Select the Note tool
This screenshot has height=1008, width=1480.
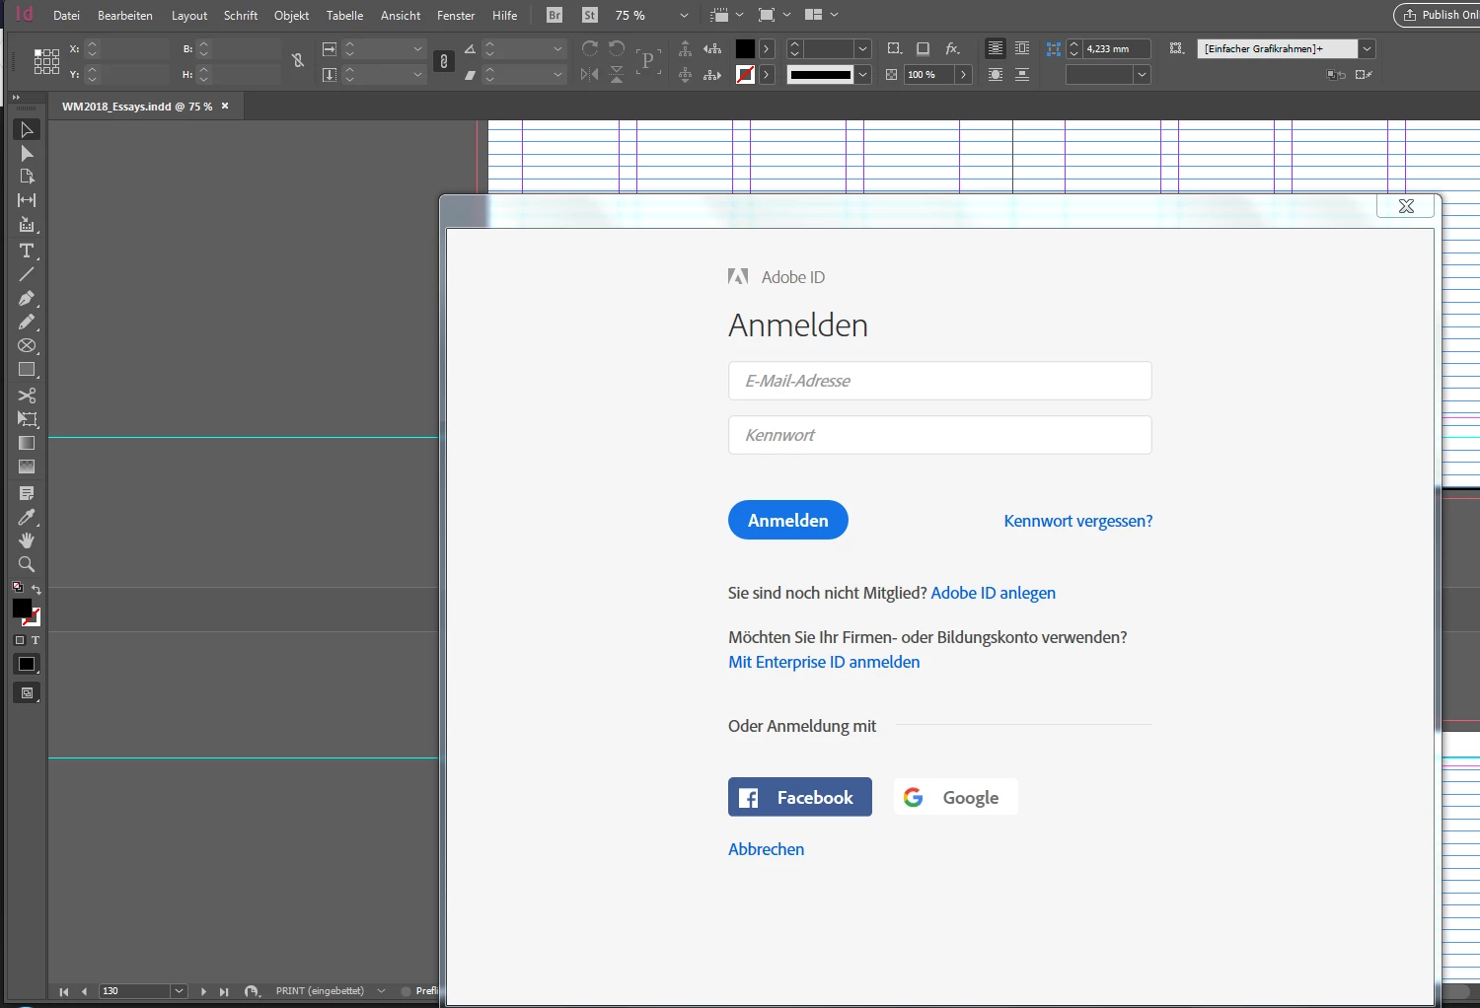coord(27,493)
